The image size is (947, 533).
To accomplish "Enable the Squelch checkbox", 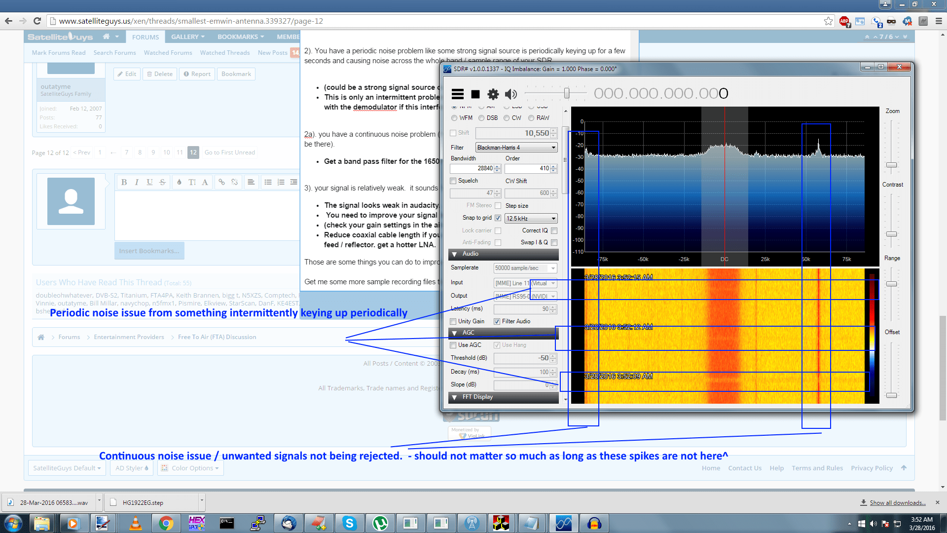I will [453, 181].
